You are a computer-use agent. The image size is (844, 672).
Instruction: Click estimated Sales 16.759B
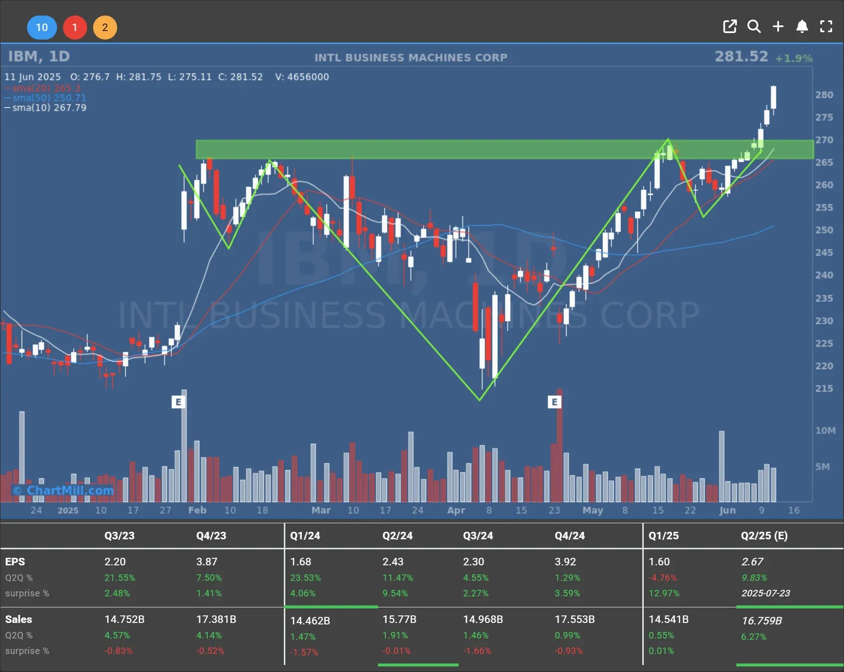pyautogui.click(x=762, y=621)
